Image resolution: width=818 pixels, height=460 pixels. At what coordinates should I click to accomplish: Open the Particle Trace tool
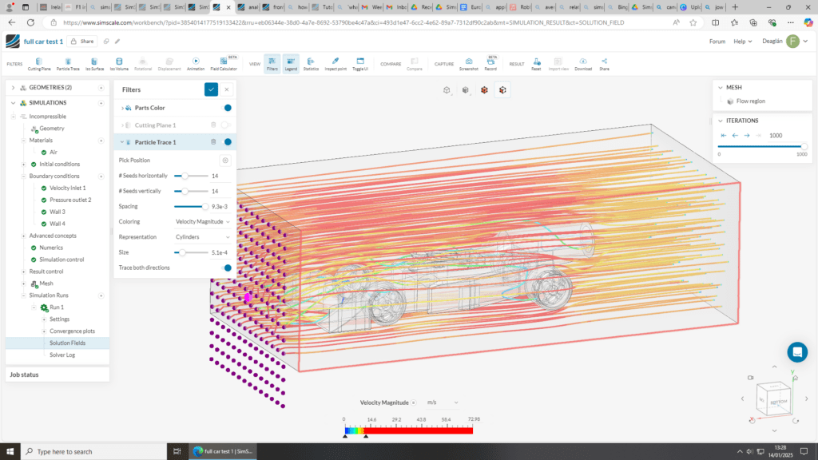pos(68,61)
